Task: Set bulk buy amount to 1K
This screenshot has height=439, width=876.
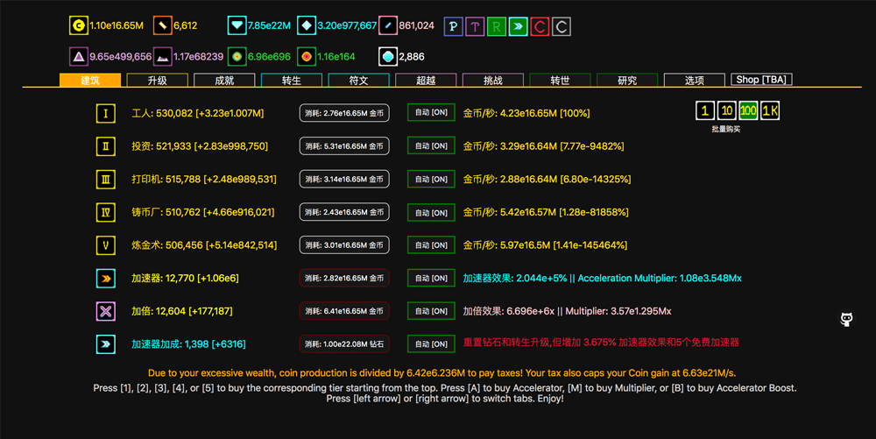Action: coord(770,111)
